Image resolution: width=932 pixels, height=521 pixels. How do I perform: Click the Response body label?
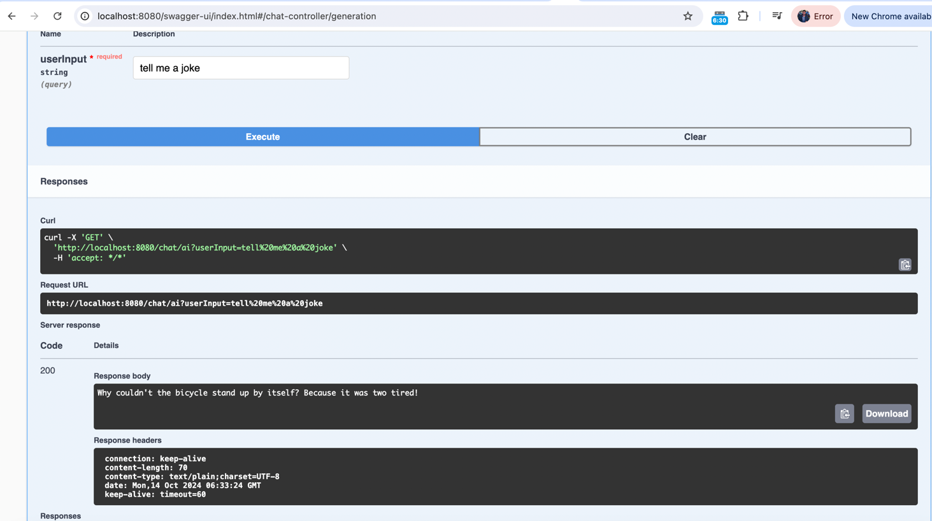(x=122, y=376)
